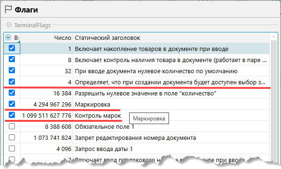Enable the Обязательное поле 1 checkbox
The image size is (281, 169).
[12, 126]
